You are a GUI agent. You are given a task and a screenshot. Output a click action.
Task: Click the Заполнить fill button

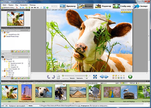[x=80, y=78]
